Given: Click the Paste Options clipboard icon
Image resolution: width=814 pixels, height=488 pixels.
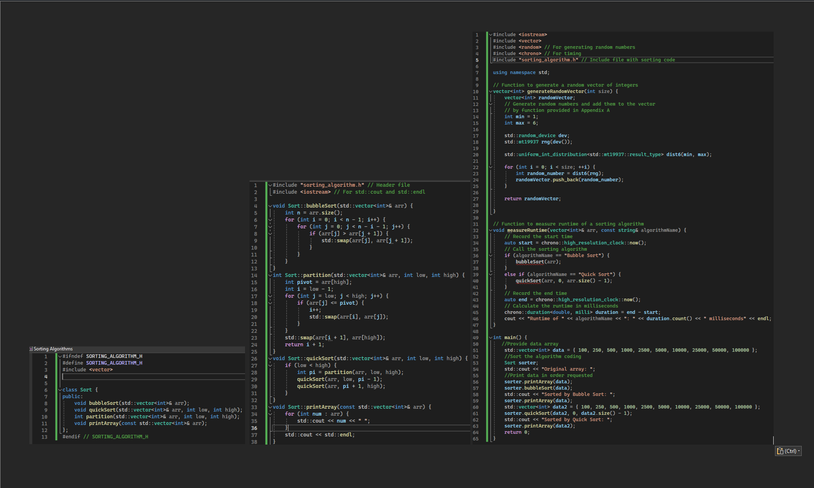Looking at the screenshot, I should (780, 451).
